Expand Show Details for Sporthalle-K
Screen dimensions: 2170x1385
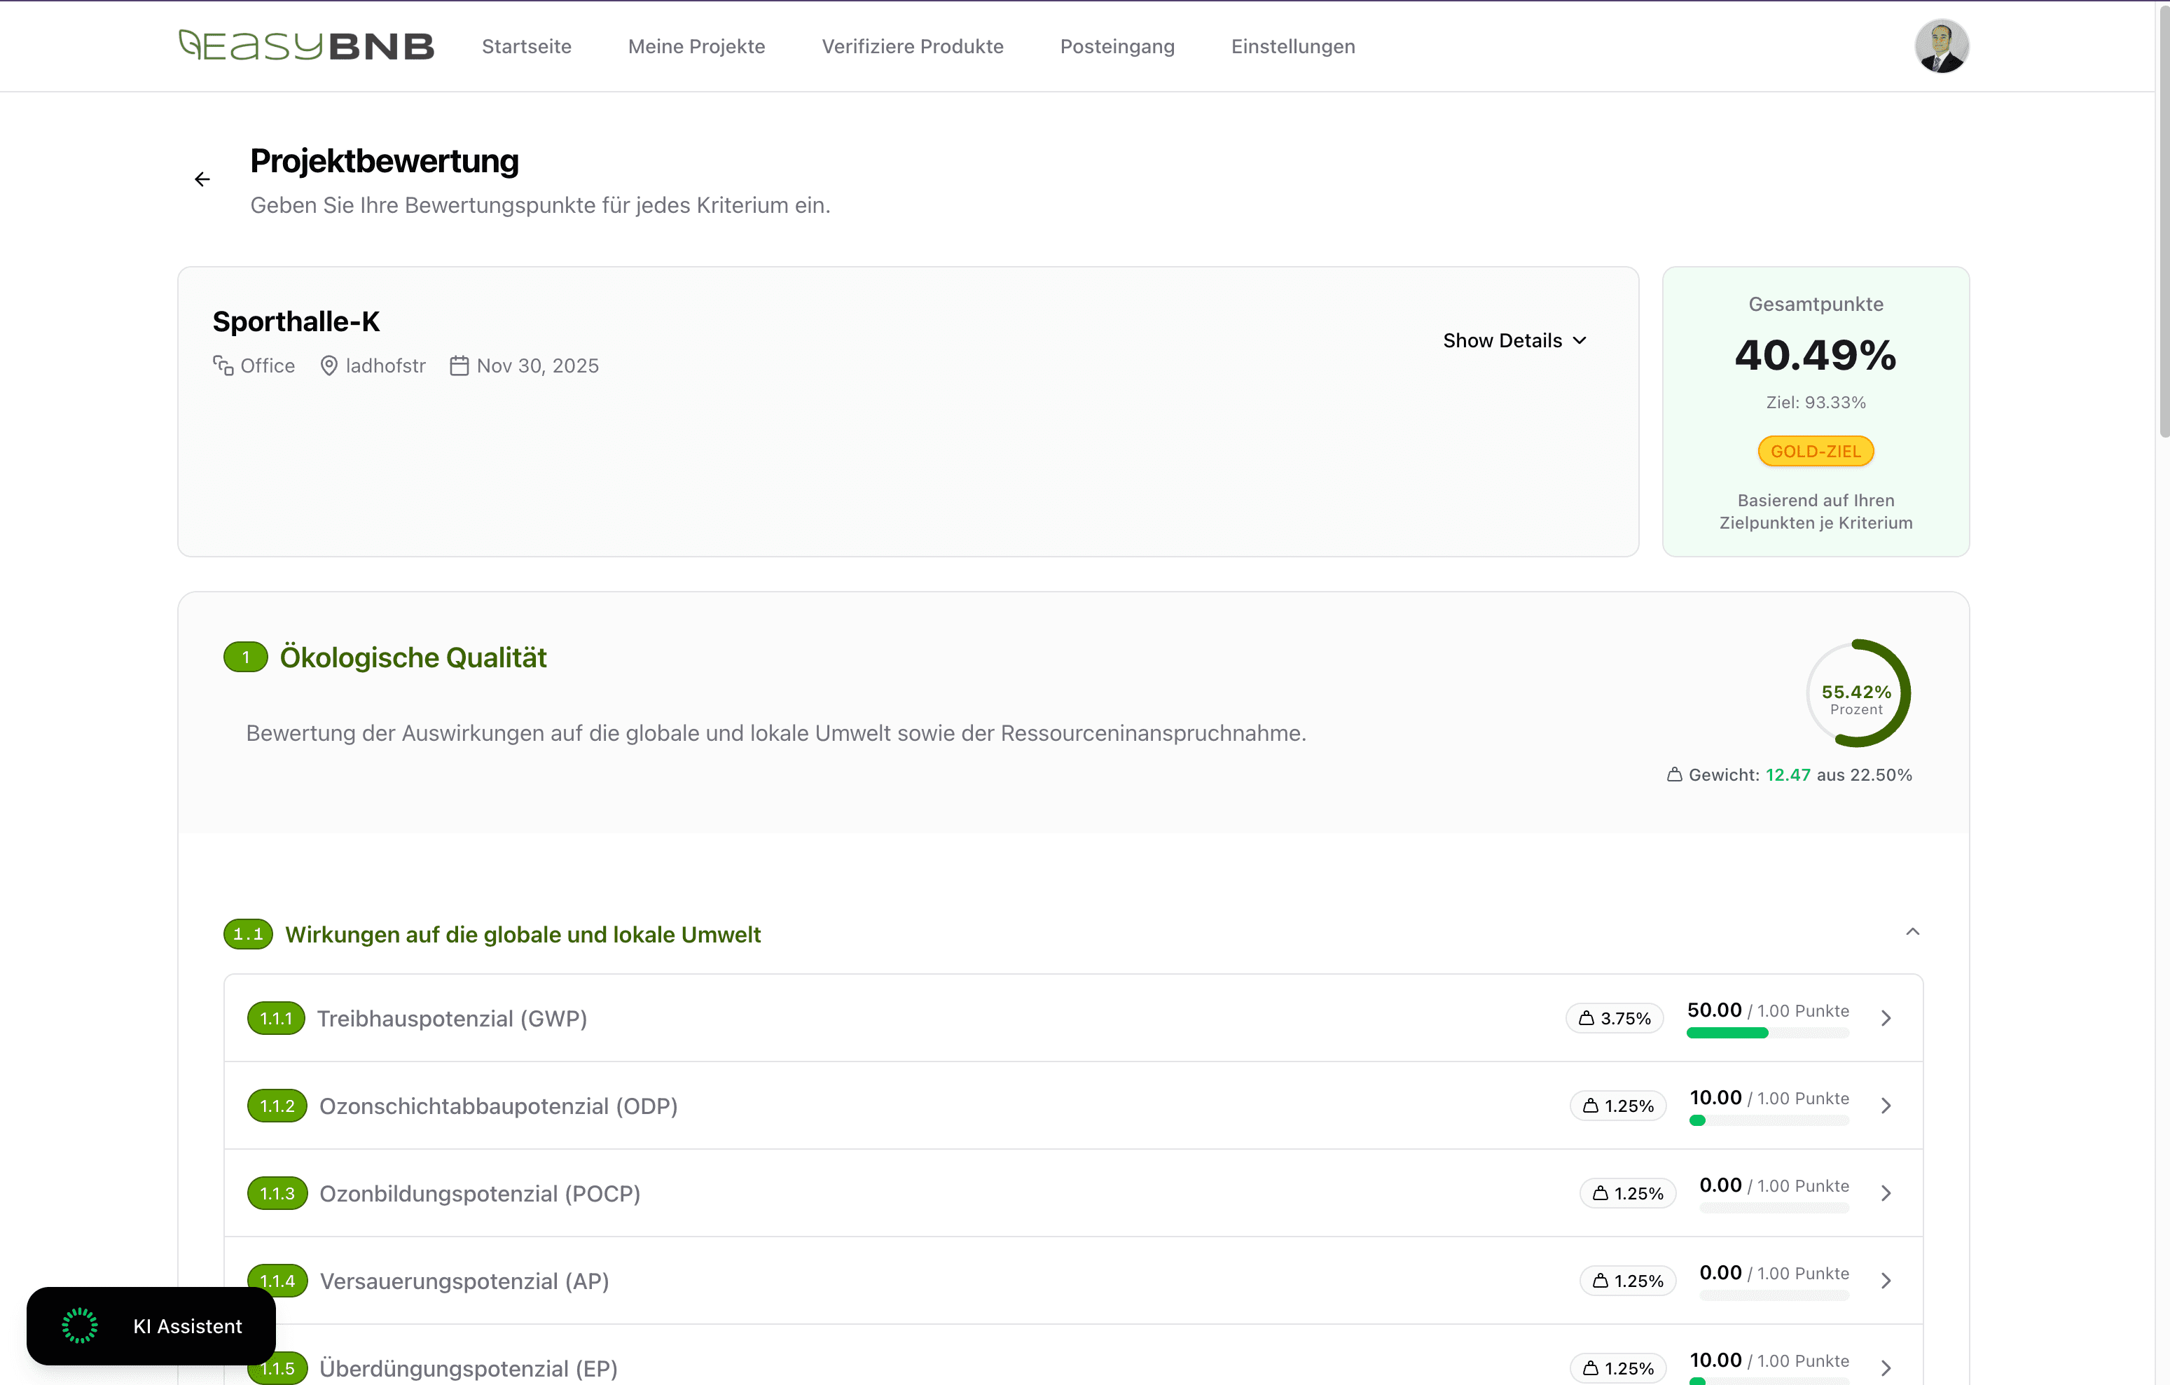(1515, 340)
